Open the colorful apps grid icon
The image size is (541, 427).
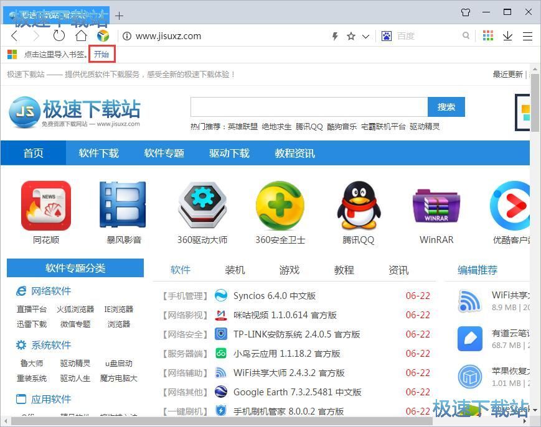click(488, 35)
